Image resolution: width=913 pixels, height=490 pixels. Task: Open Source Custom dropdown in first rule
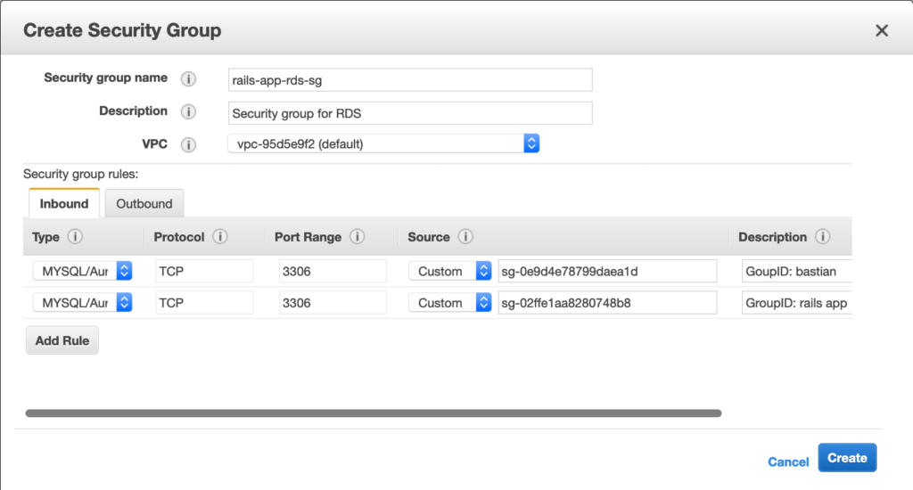click(449, 271)
